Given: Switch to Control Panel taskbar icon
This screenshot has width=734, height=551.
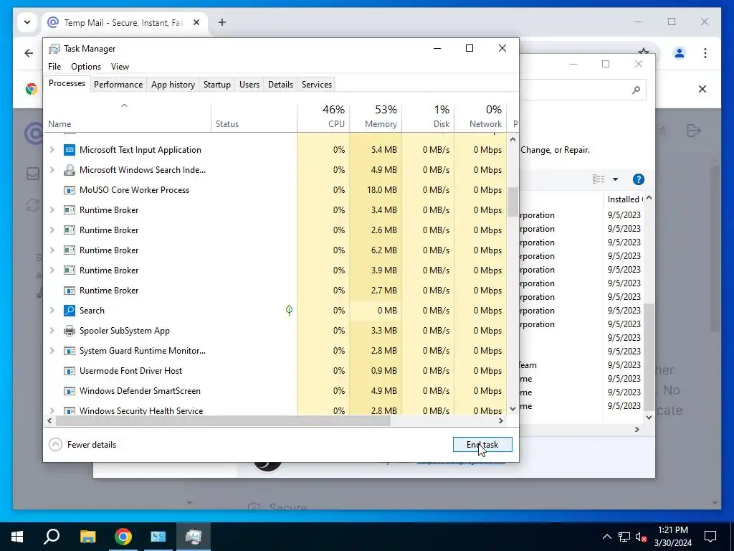Looking at the screenshot, I should (158, 537).
